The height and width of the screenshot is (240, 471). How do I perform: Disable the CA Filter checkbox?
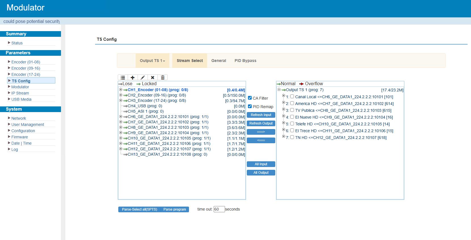pyautogui.click(x=250, y=98)
